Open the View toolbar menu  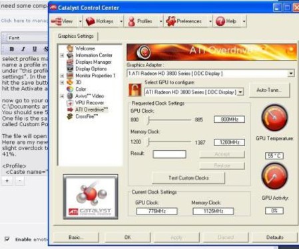point(64,21)
